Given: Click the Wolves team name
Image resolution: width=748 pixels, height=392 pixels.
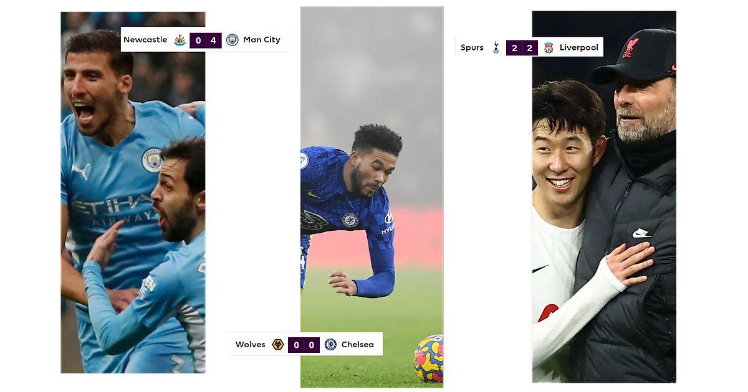Looking at the screenshot, I should [251, 345].
